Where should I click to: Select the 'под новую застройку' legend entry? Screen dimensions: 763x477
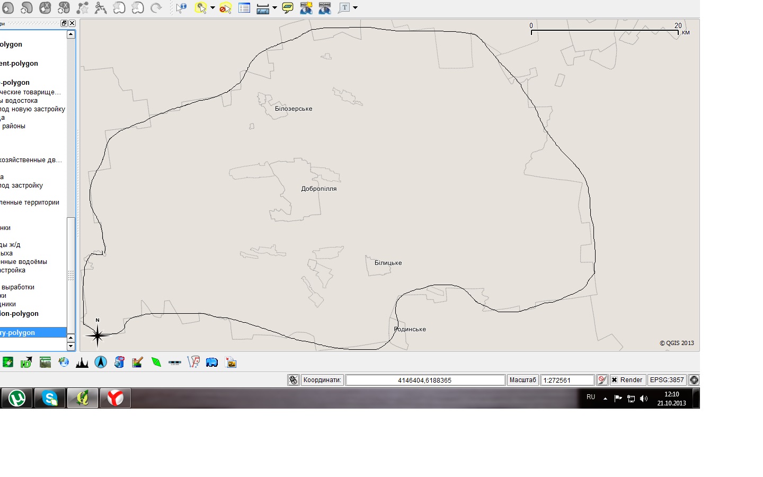(32, 109)
